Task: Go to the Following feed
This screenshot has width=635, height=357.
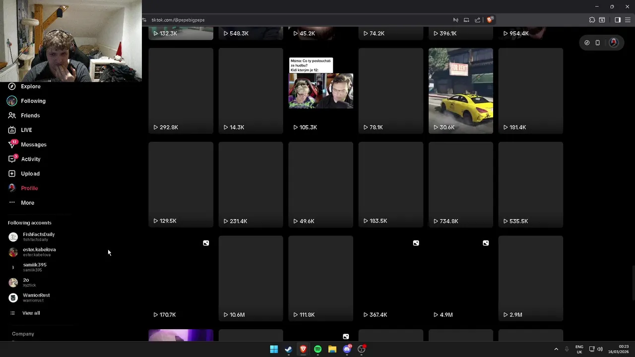Action: 33,101
